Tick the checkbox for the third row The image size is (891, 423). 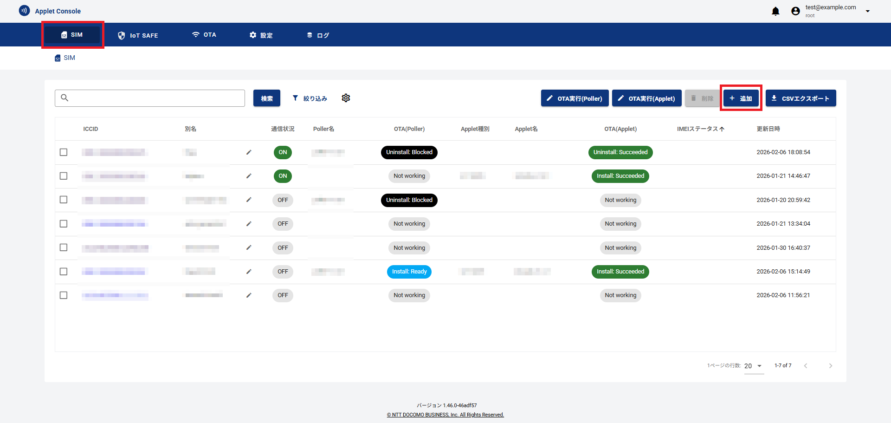[64, 200]
